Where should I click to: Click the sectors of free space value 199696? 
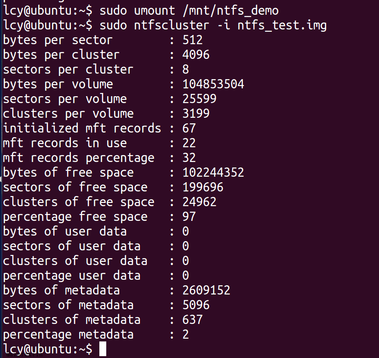(x=203, y=187)
